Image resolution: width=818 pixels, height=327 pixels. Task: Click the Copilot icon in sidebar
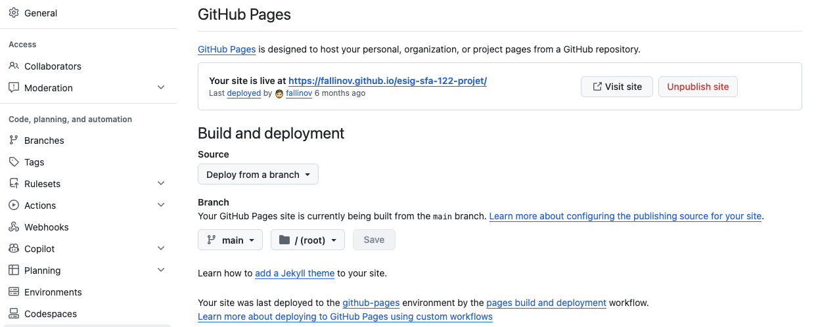(14, 249)
